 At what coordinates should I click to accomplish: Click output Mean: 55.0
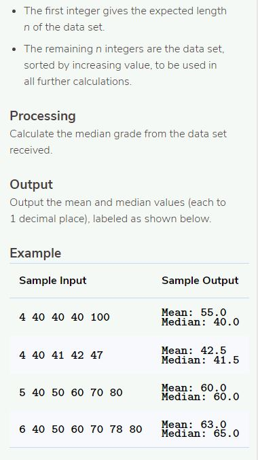[193, 312]
